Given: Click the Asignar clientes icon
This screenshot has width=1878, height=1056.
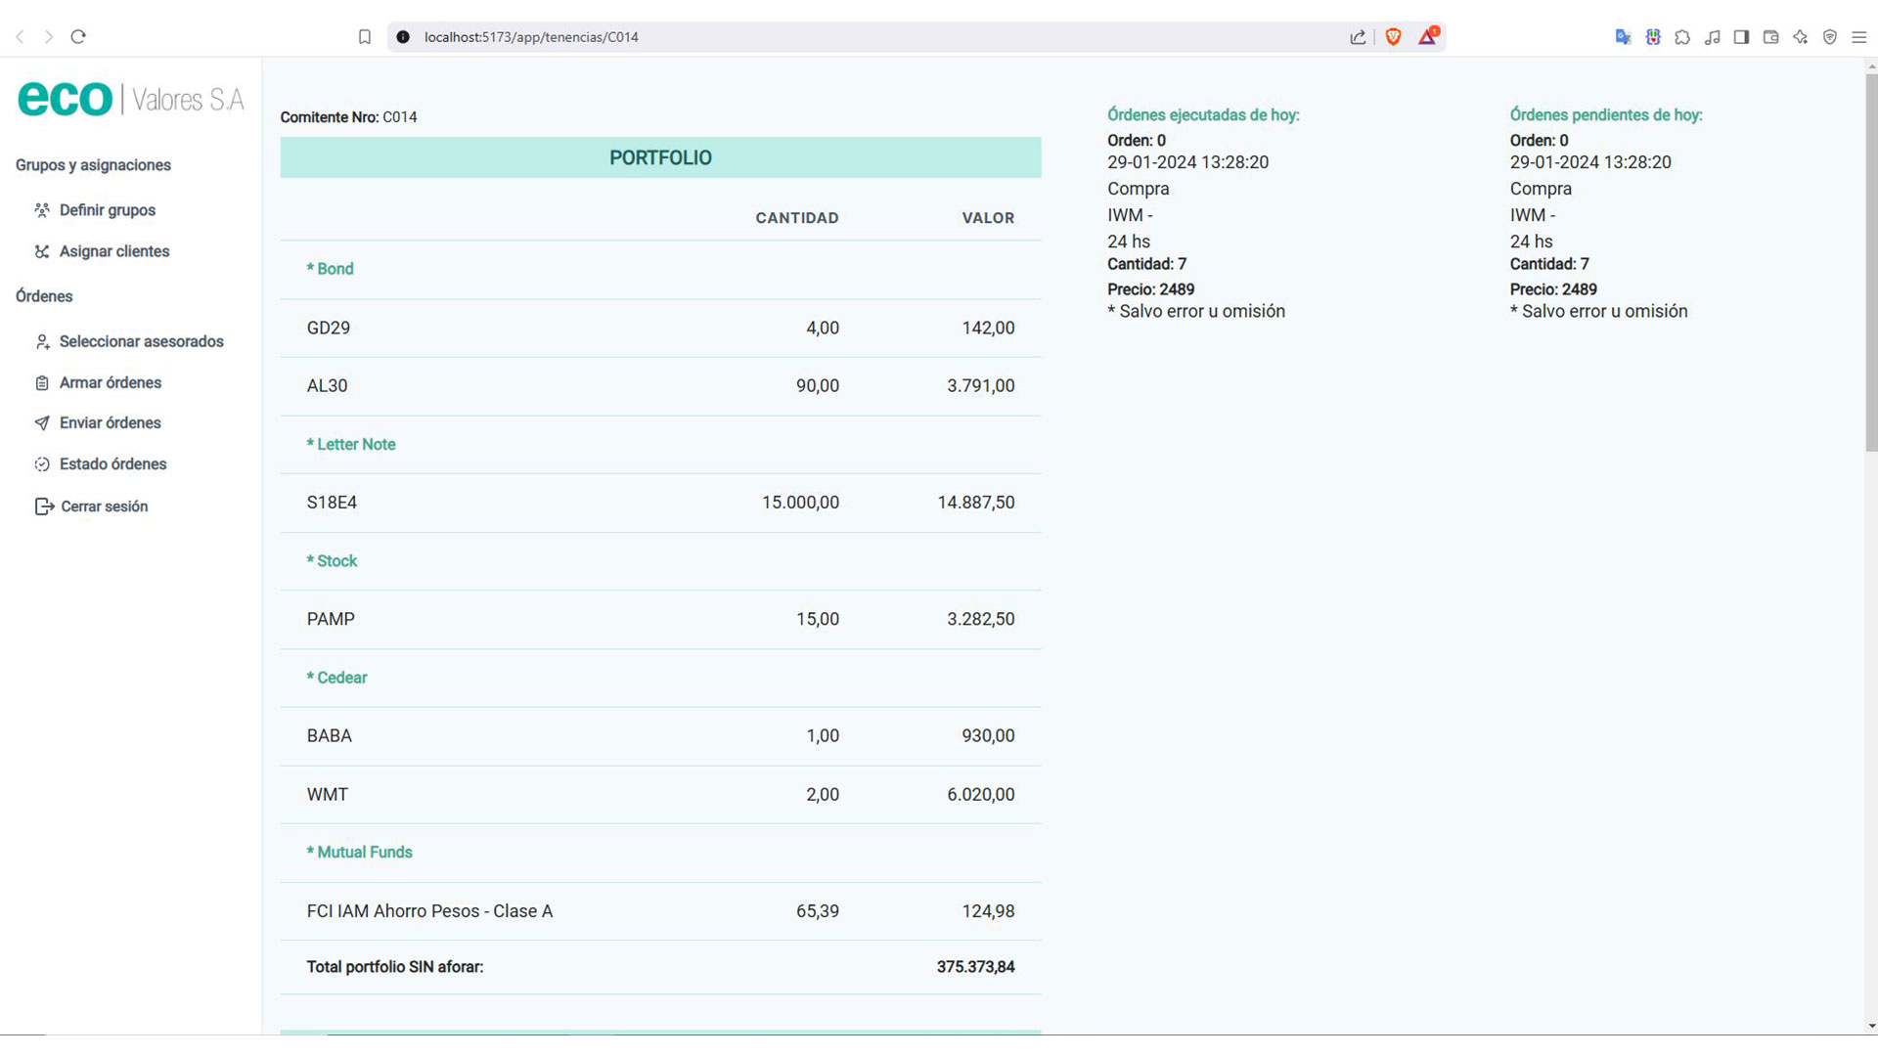Looking at the screenshot, I should tap(42, 251).
